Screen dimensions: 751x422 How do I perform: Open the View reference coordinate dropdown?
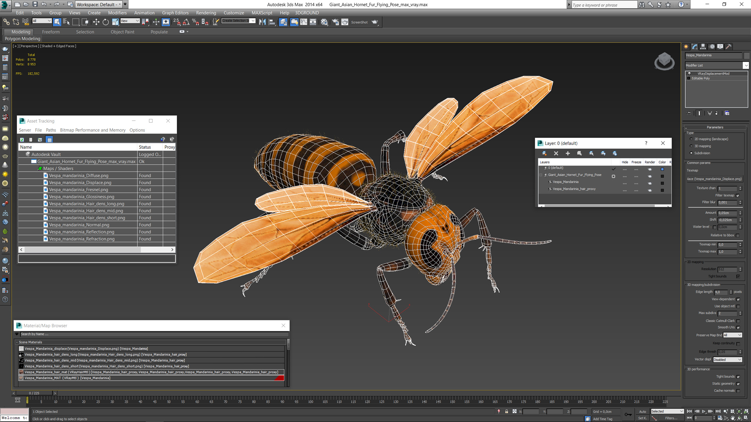130,21
